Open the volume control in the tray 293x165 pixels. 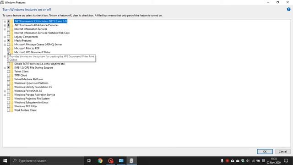[x=248, y=161]
